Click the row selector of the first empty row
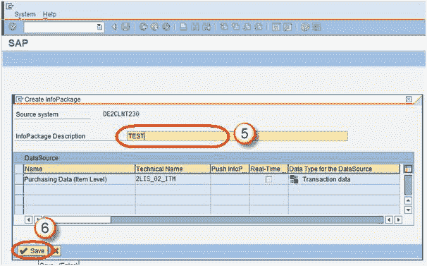Viewport: 427px width, 266px height. (19, 190)
